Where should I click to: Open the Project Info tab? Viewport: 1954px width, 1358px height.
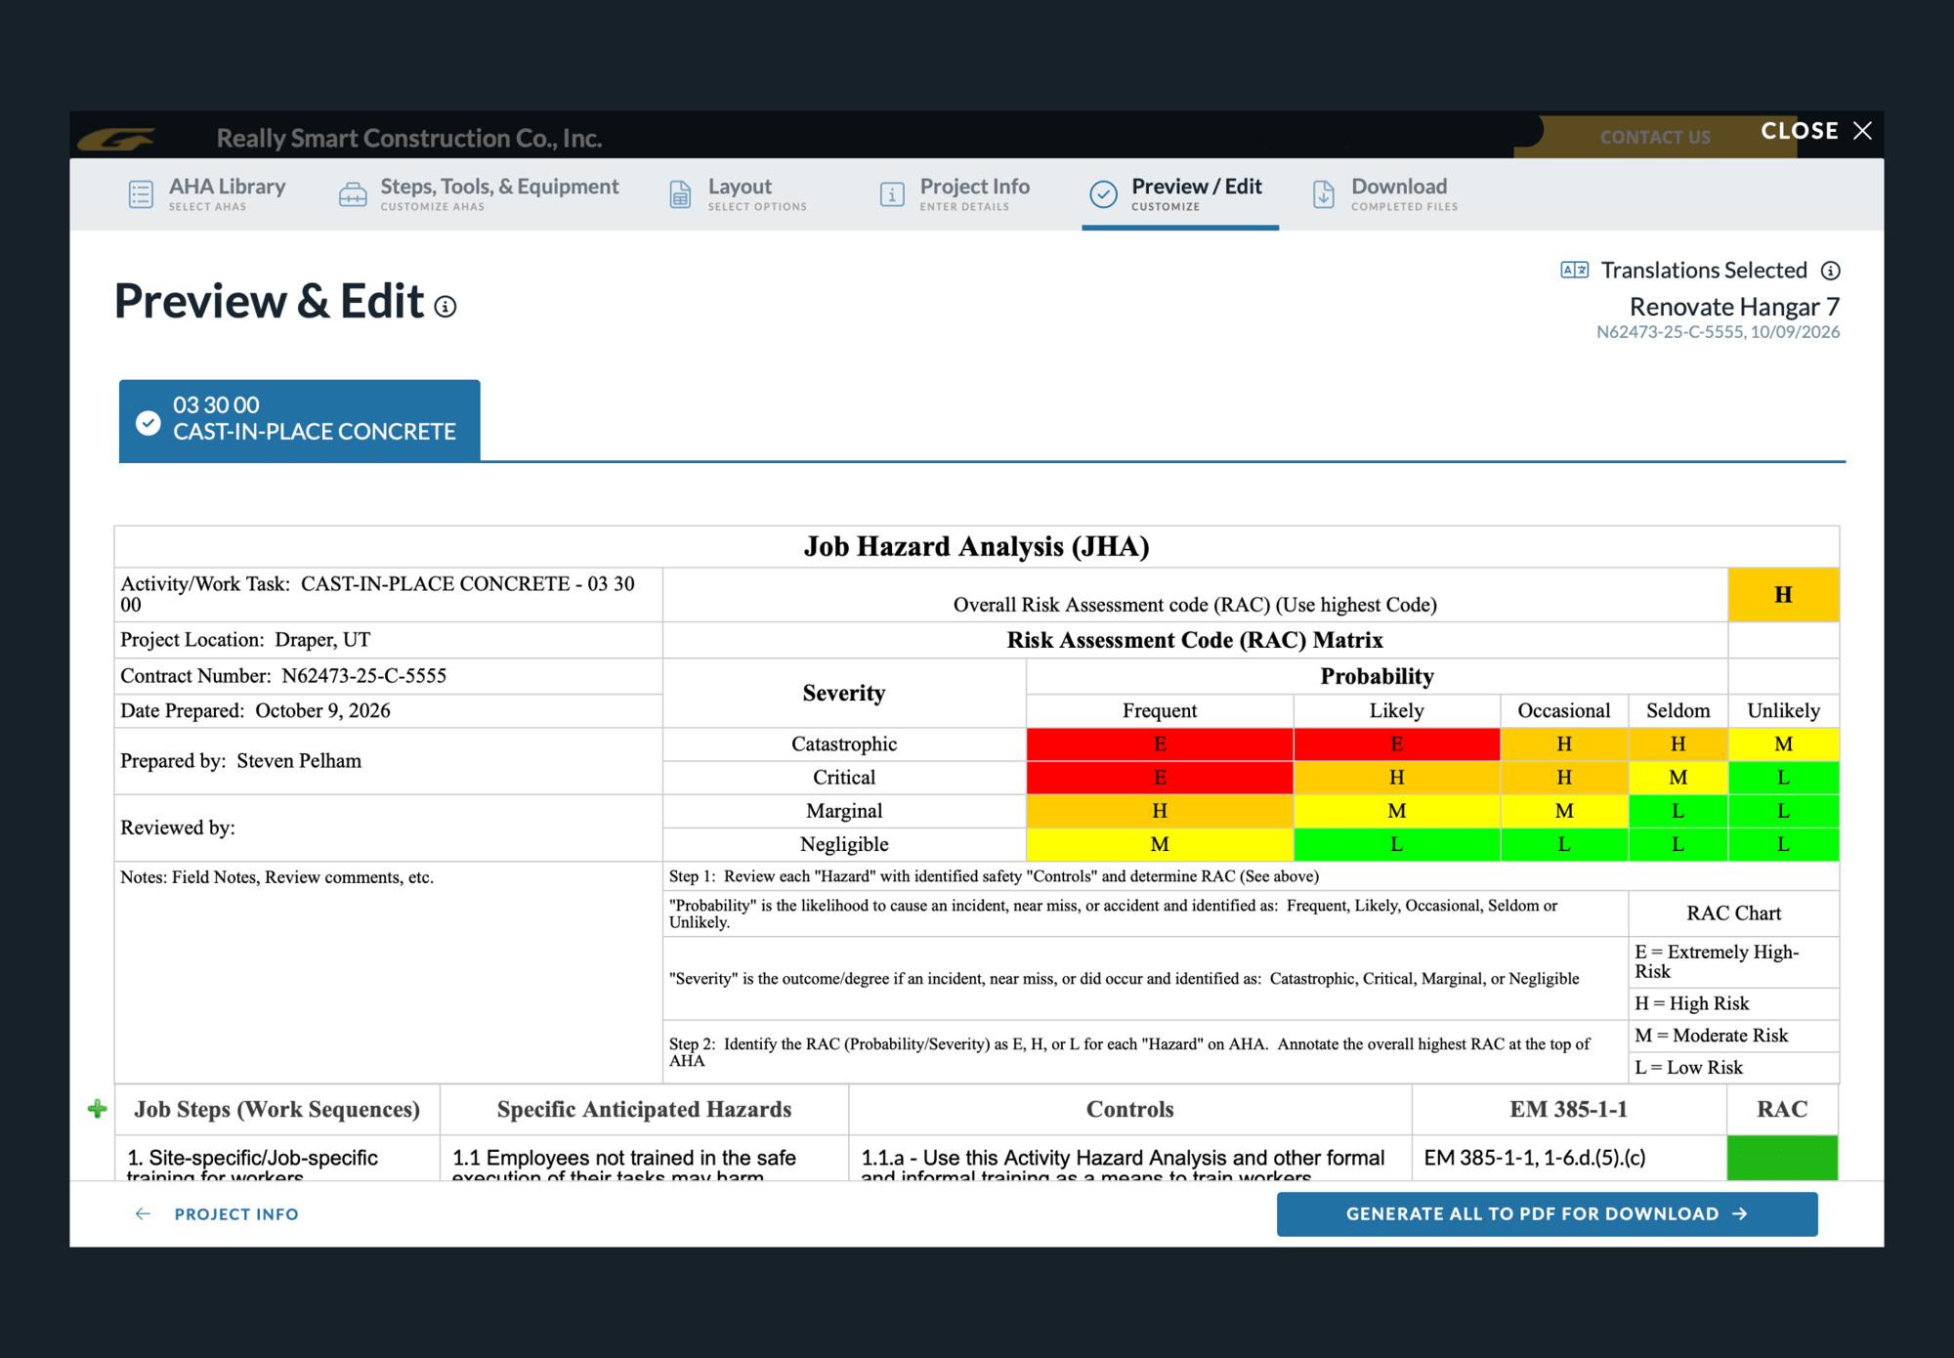(x=955, y=193)
